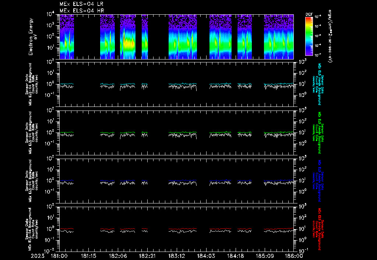
Task: Click the "183:12" time axis label
Action: click(176, 256)
